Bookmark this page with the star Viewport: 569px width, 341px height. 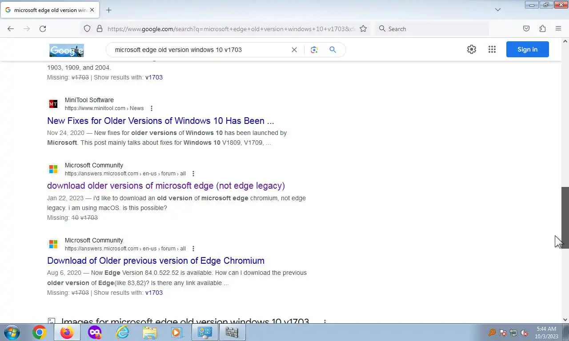[363, 28]
